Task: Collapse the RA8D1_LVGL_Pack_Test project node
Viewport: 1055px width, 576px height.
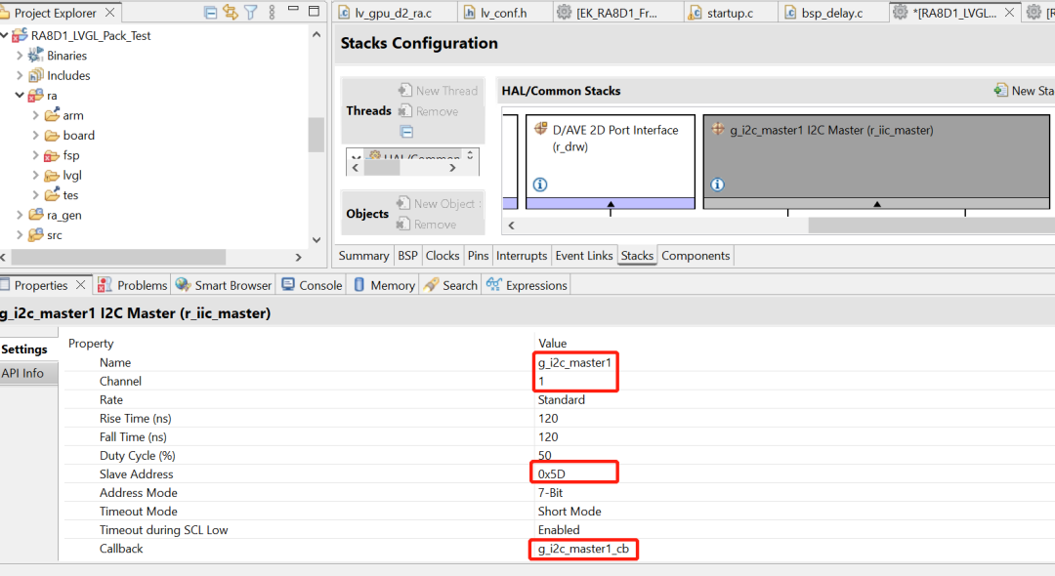Action: coord(5,35)
